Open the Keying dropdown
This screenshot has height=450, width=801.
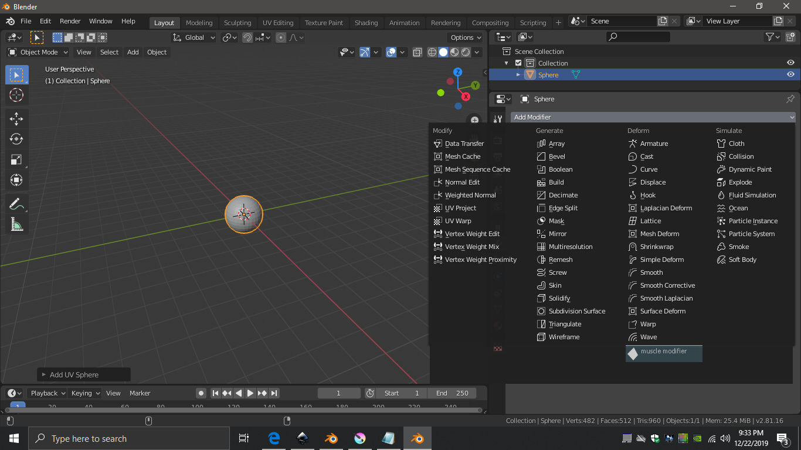pyautogui.click(x=85, y=393)
